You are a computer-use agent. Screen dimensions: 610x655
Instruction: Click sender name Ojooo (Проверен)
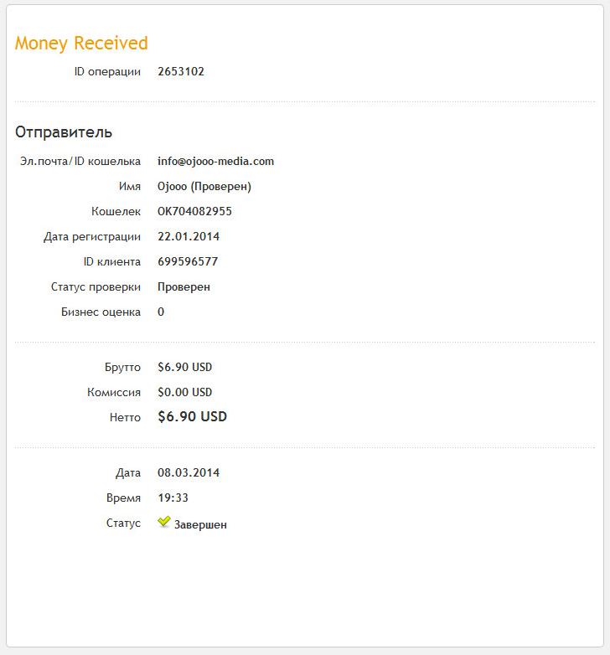204,186
